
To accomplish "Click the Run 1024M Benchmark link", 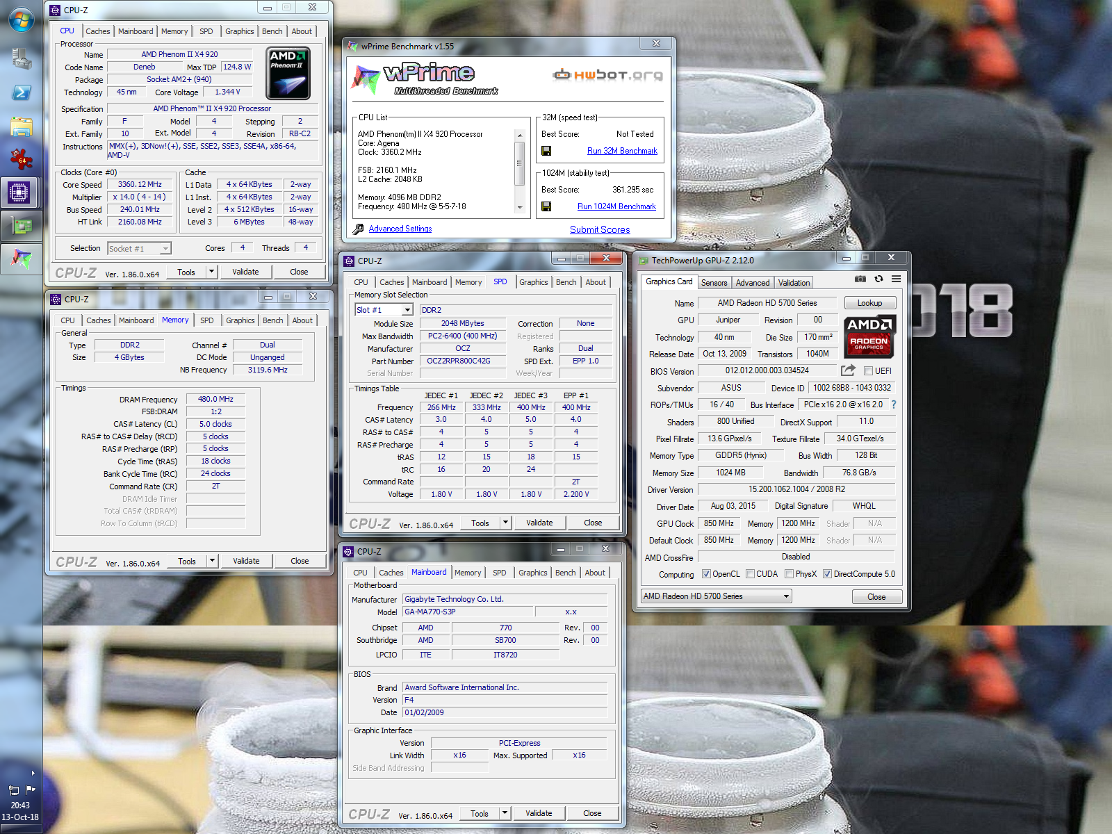I will (616, 206).
